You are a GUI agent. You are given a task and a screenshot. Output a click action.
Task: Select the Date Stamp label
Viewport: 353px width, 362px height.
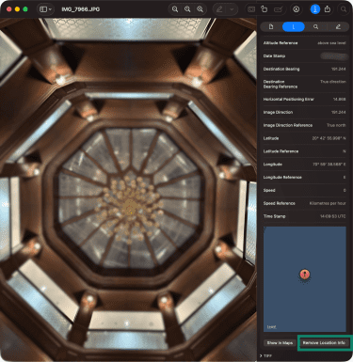pyautogui.click(x=274, y=56)
